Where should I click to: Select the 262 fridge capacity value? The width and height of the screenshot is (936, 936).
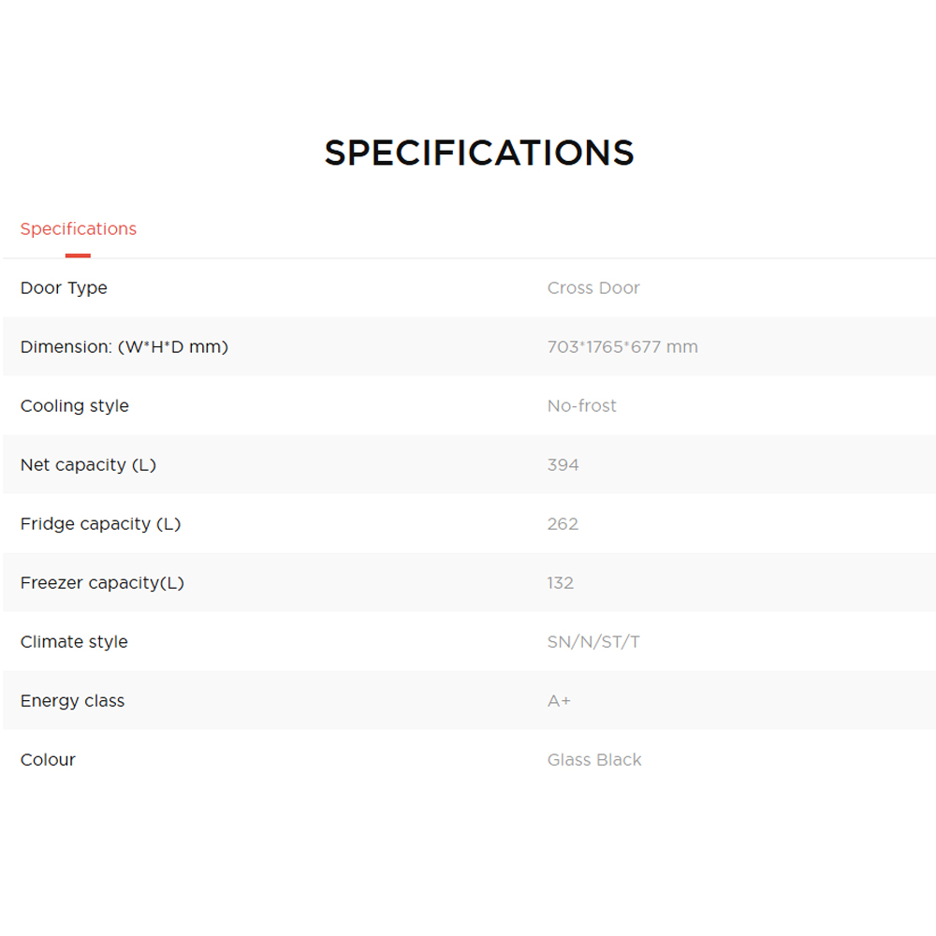(x=563, y=524)
